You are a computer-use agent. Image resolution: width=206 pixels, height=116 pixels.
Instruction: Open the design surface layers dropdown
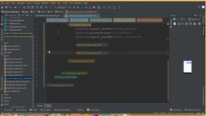point(175,19)
